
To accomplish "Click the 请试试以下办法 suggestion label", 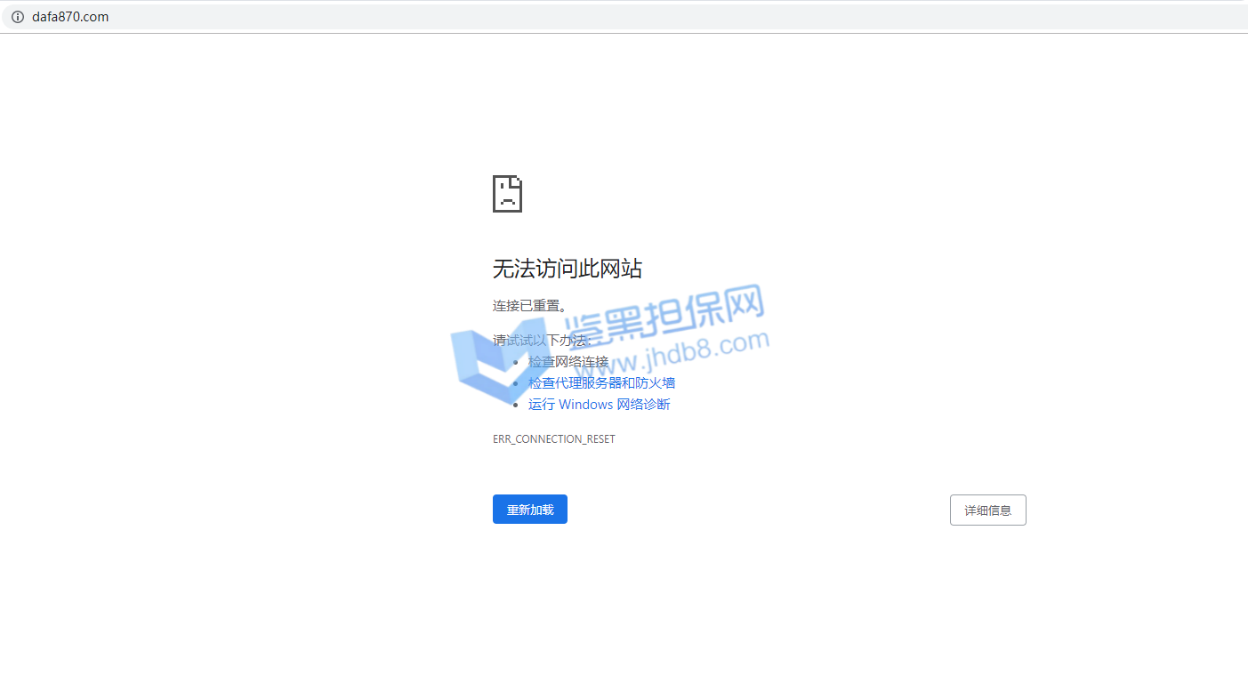I will click(541, 341).
